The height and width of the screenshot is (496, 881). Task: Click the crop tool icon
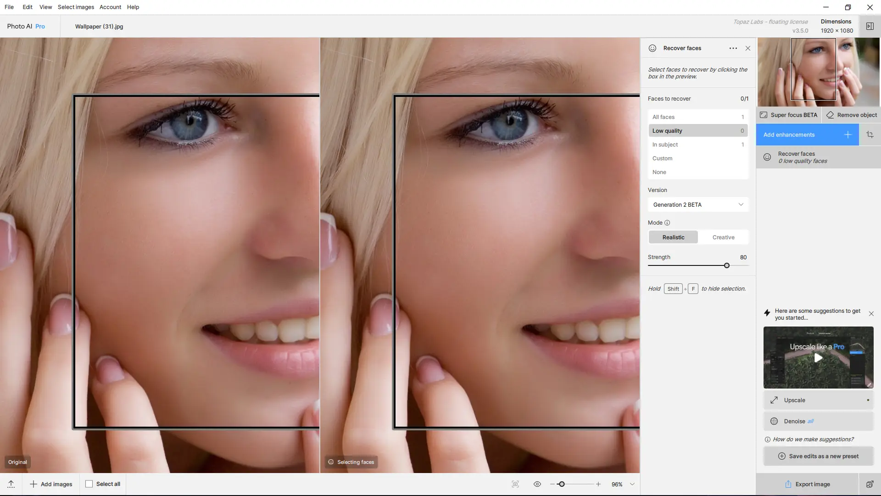870,135
